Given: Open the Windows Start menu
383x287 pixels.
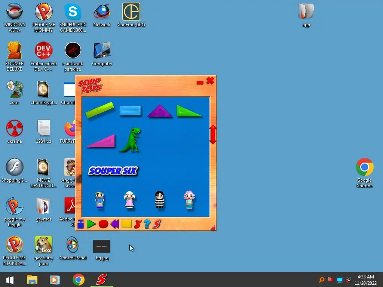Looking at the screenshot, I should click(10, 280).
